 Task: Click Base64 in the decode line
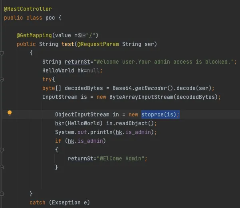pyautogui.click(x=122, y=88)
